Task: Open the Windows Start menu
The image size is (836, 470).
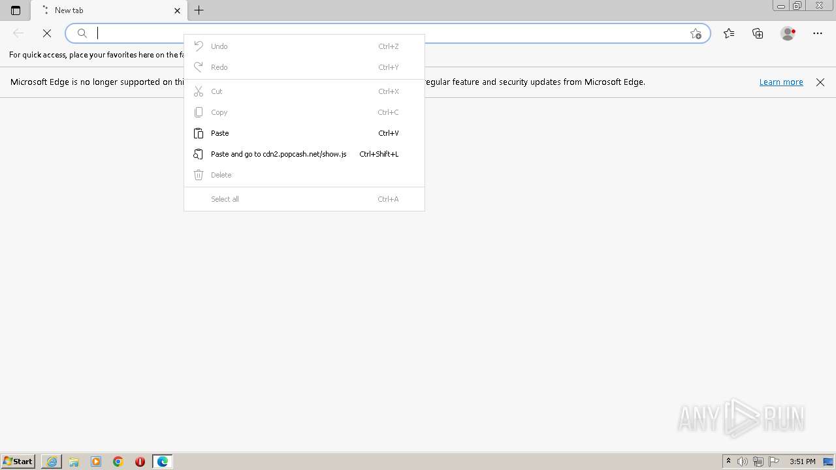Action: [18, 462]
